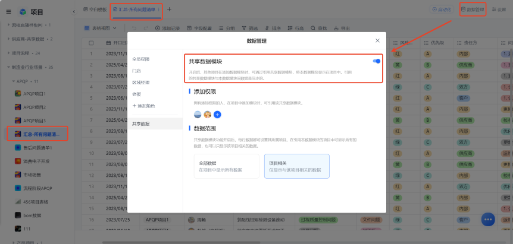Select the 项目相关 data range option
Viewport: 513px width, 244px height.
[x=297, y=166]
